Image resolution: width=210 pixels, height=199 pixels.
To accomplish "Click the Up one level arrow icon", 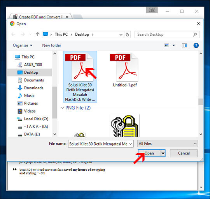I will point(38,34).
